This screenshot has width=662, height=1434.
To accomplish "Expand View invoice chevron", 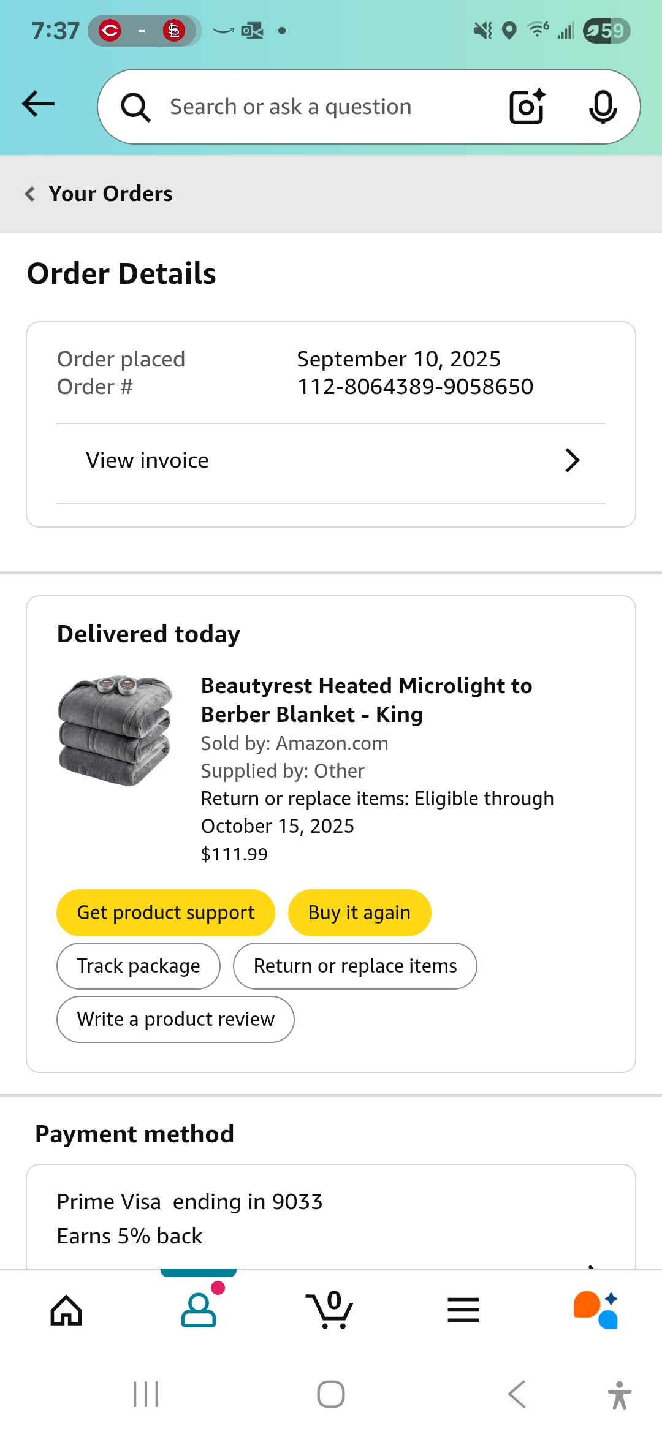I will 572,460.
